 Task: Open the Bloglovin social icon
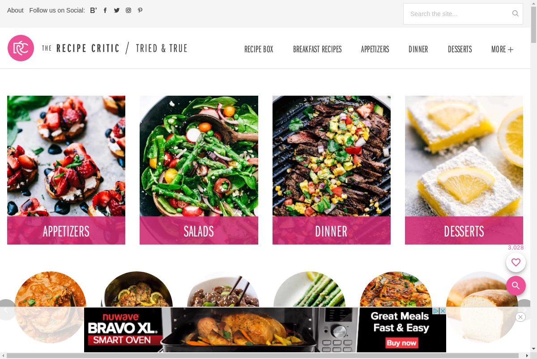pyautogui.click(x=93, y=10)
